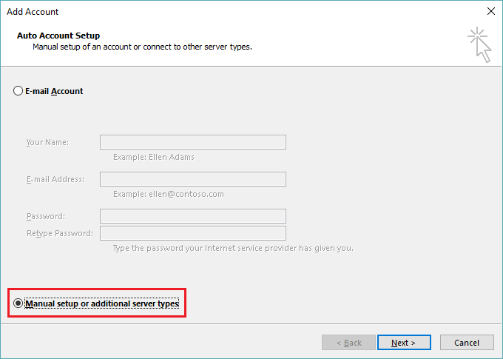503x359 pixels.
Task: Click the 'Your Name:' label
Action: coord(47,142)
